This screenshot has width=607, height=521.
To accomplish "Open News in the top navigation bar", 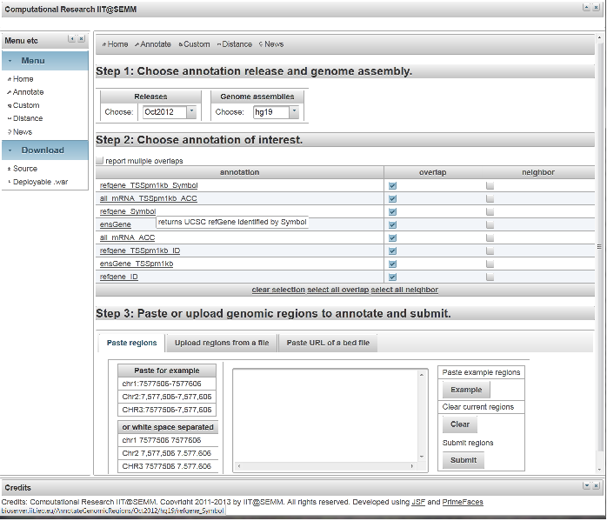I will (271, 44).
